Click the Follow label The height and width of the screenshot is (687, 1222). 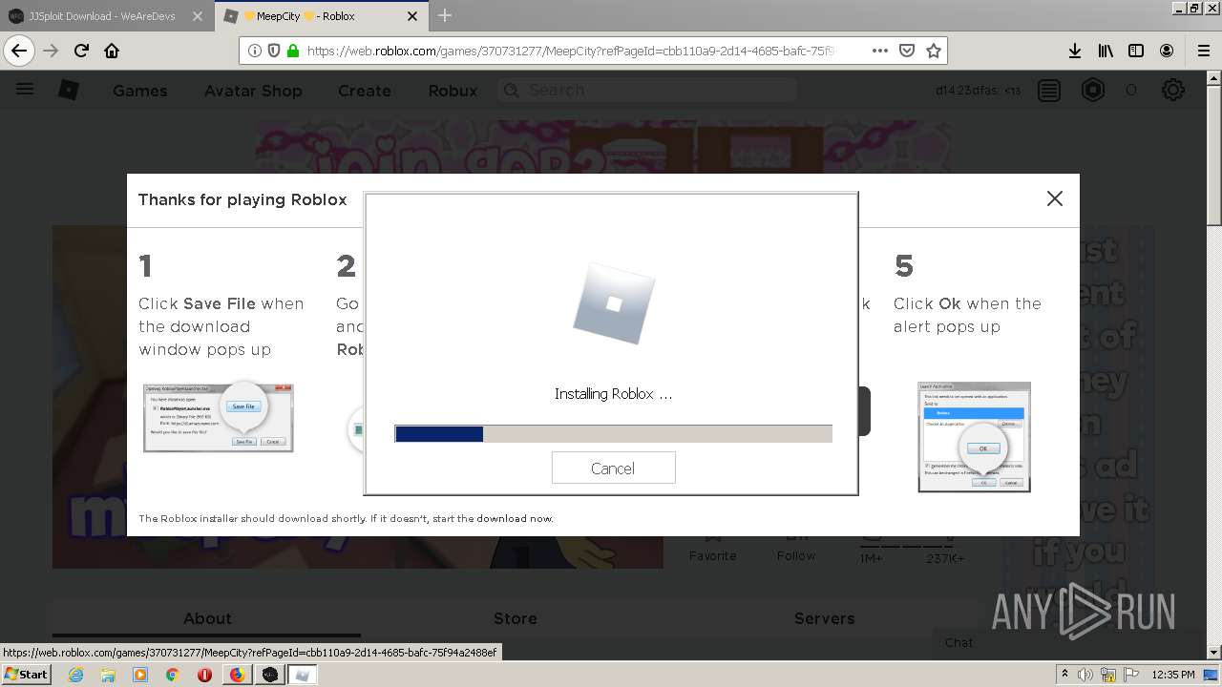pos(796,555)
